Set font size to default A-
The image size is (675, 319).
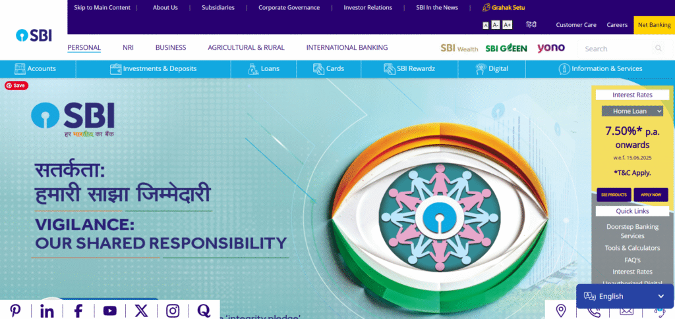point(496,25)
